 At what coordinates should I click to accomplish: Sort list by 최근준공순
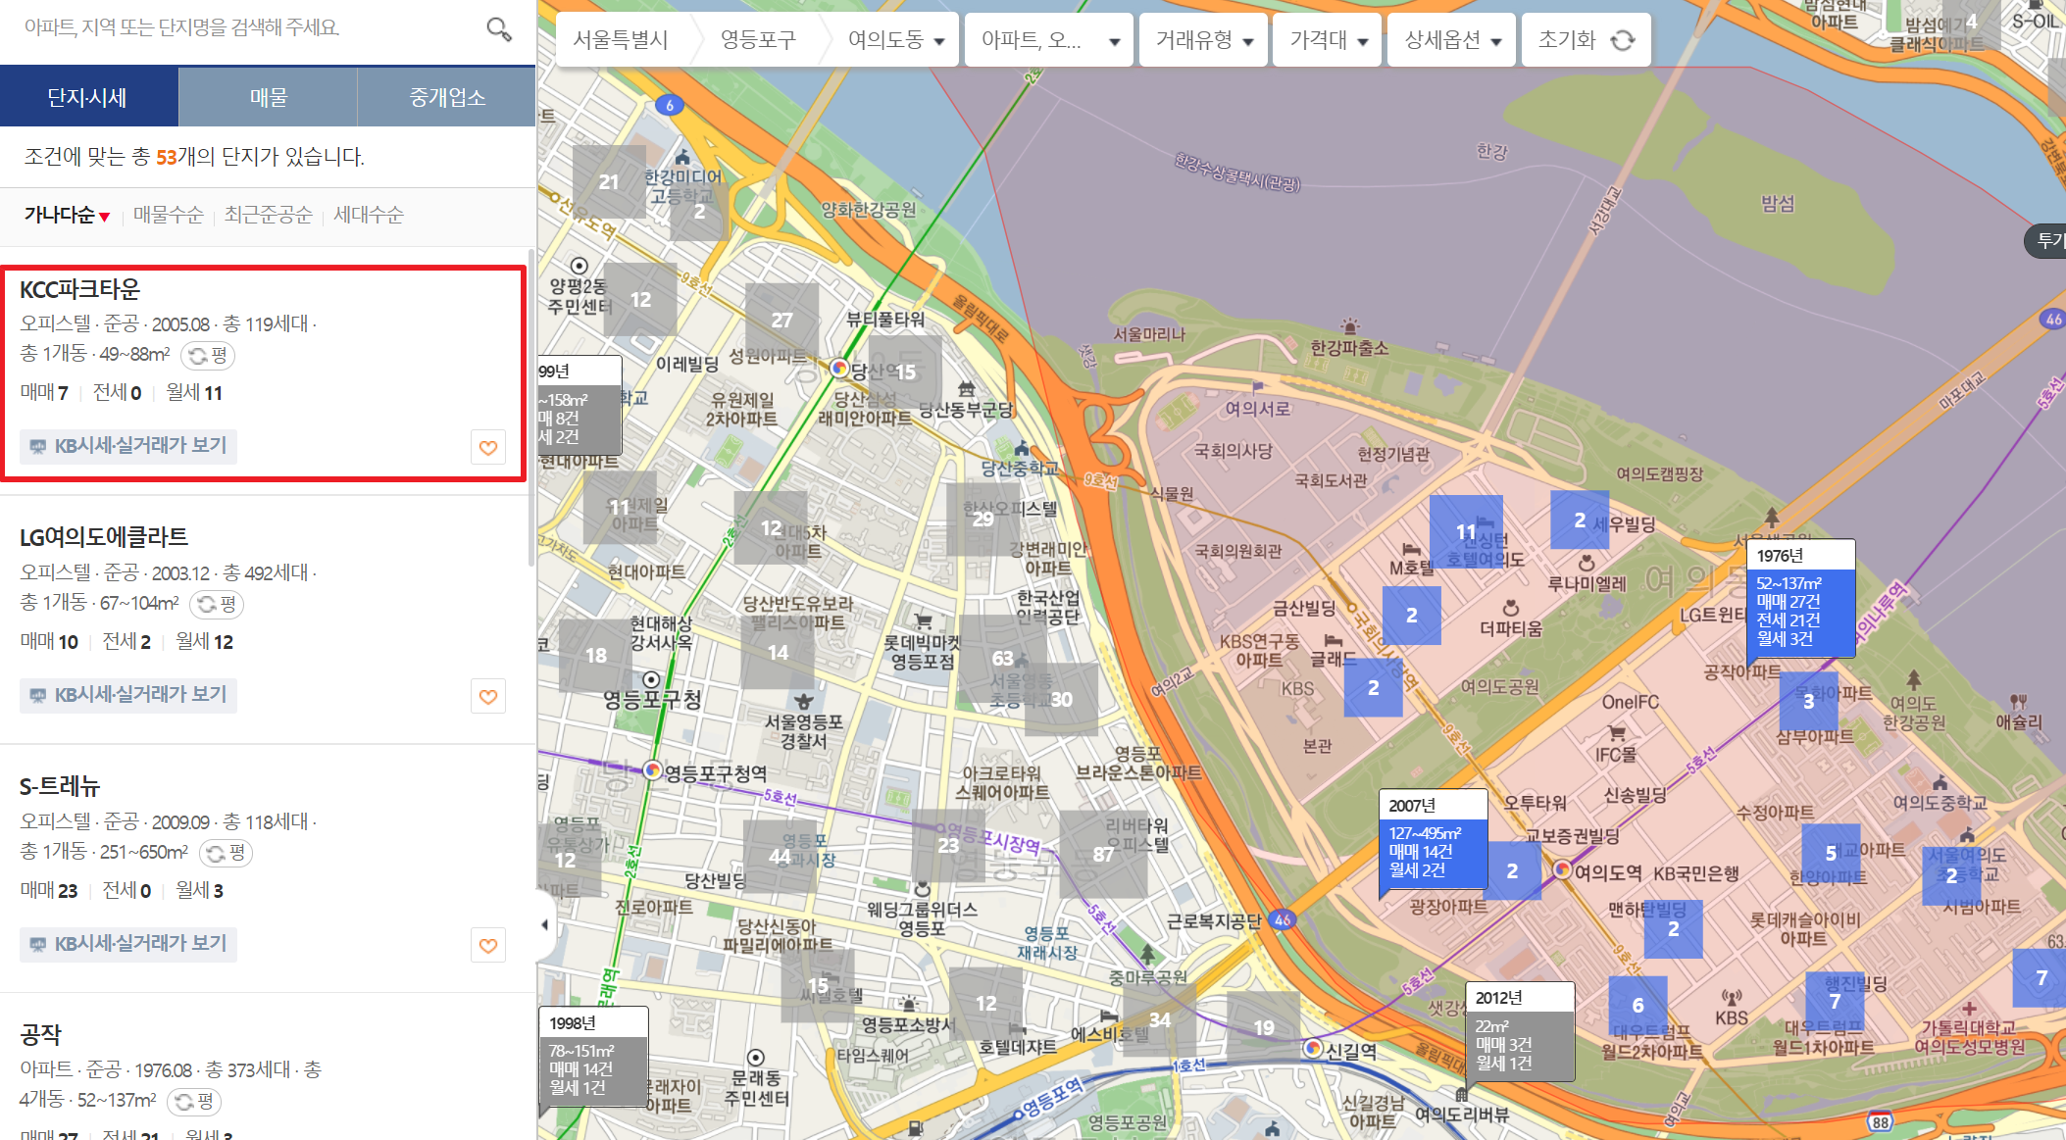coord(268,215)
